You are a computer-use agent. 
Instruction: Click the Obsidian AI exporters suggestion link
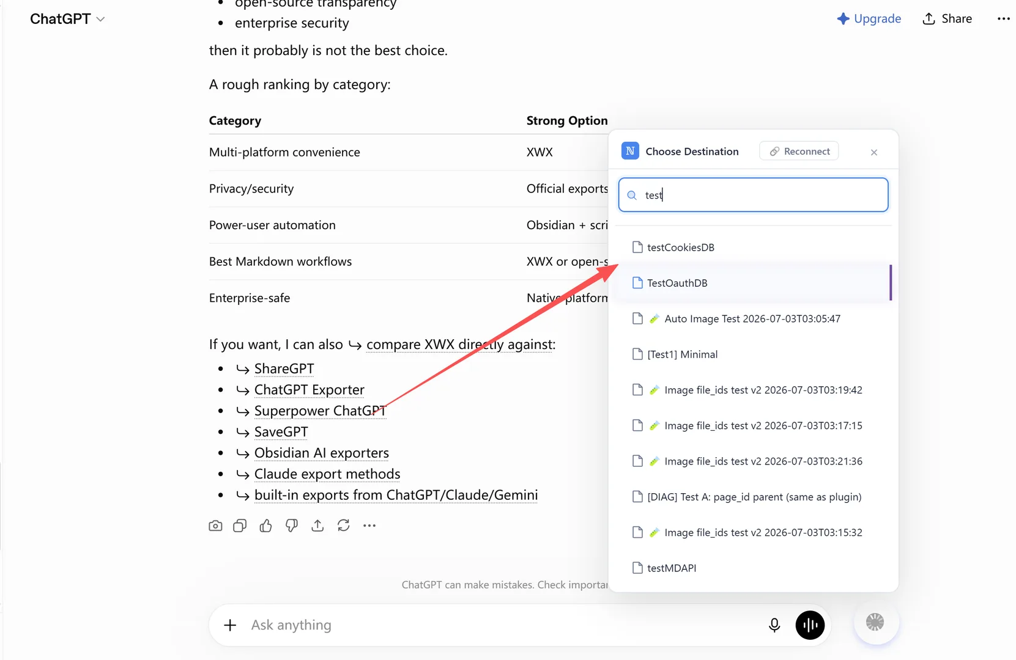pyautogui.click(x=321, y=453)
